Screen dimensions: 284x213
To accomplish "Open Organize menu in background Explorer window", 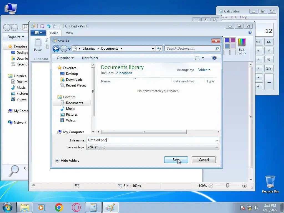I will click(x=16, y=37).
